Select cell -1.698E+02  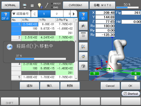click(65, 29)
